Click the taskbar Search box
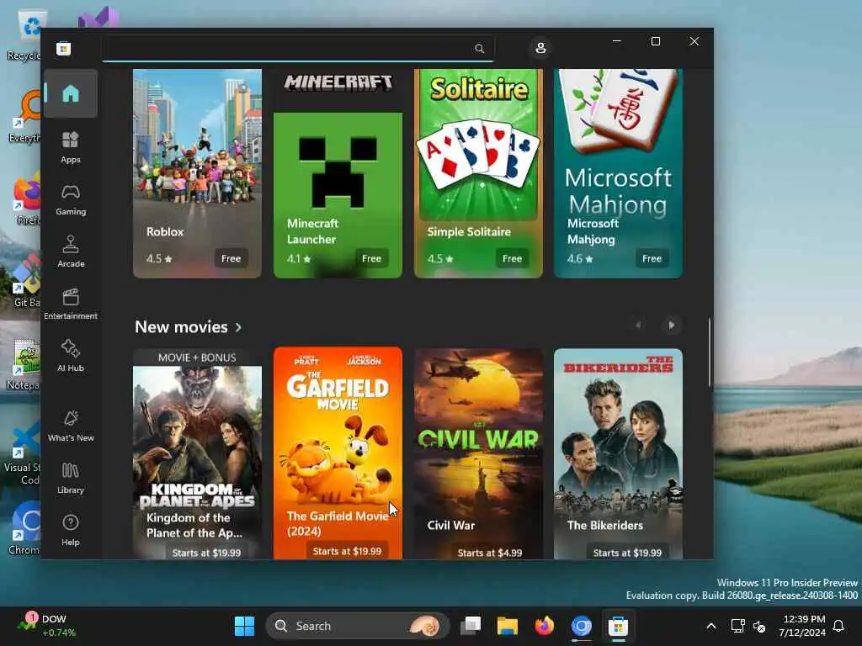Image resolution: width=862 pixels, height=646 pixels. tap(357, 626)
